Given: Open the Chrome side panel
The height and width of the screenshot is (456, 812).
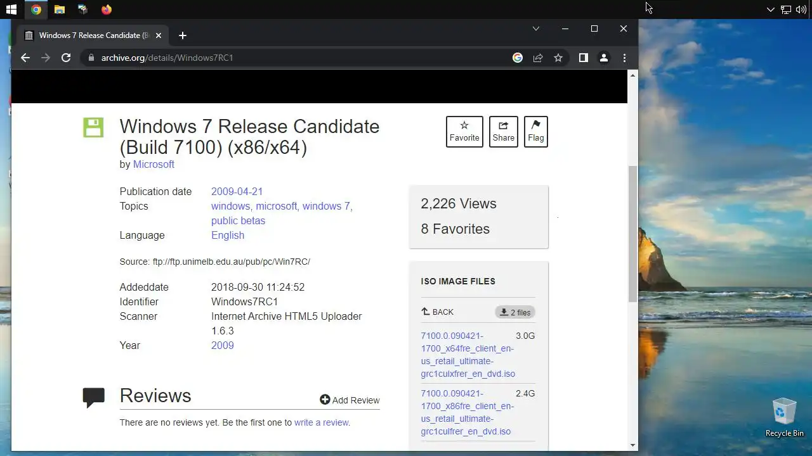Looking at the screenshot, I should (x=584, y=58).
